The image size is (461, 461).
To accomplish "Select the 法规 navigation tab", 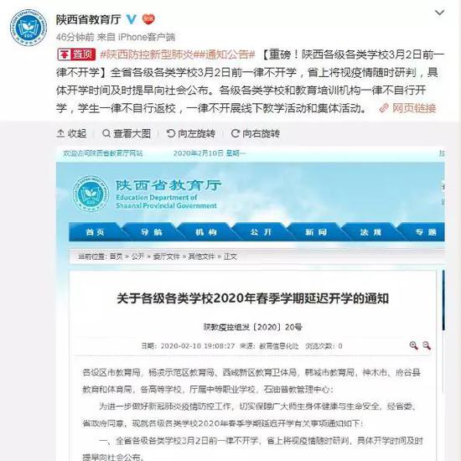I will tap(370, 232).
